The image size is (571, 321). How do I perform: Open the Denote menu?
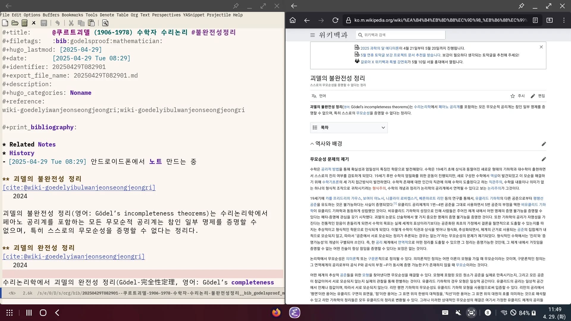107,15
